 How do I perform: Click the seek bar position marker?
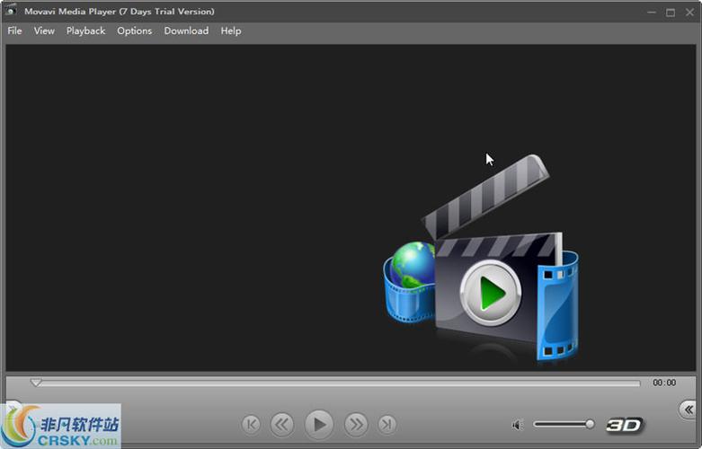(x=36, y=383)
